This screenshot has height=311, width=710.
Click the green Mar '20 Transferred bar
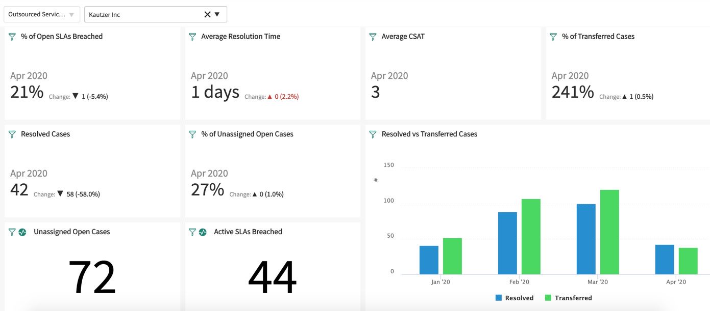(609, 232)
